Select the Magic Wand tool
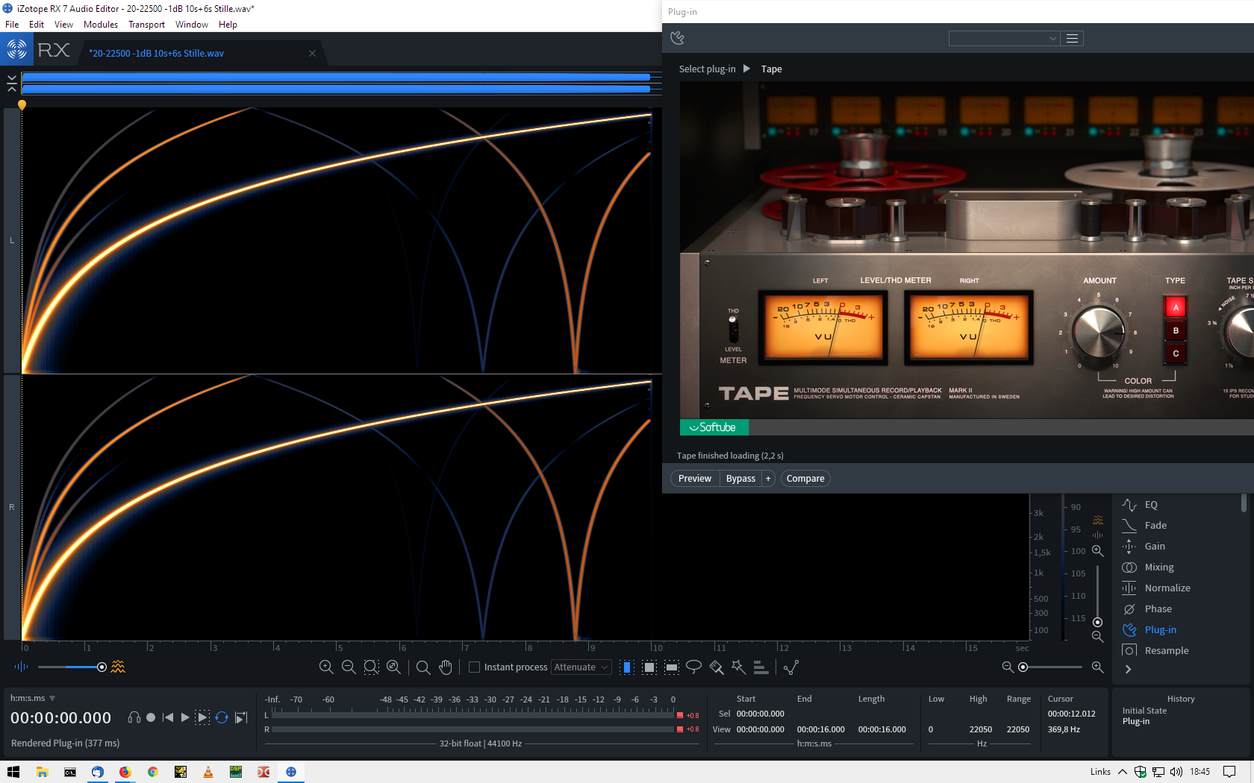The height and width of the screenshot is (783, 1254). (739, 667)
